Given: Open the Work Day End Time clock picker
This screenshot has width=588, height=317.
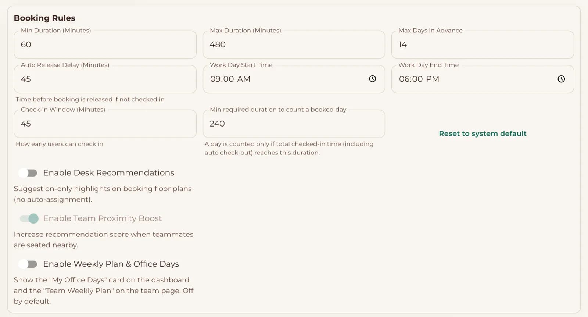Looking at the screenshot, I should coord(561,79).
